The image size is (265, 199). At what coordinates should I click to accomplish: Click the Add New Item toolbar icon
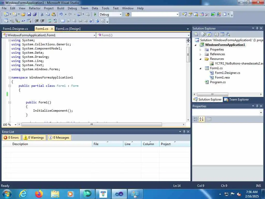15,15
